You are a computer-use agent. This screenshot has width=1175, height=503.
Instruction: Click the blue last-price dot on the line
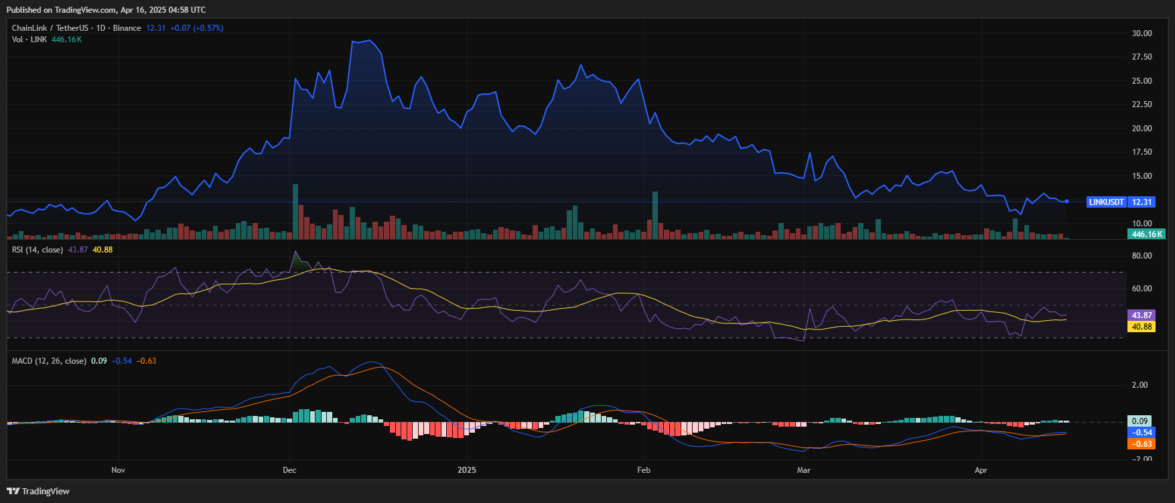(1066, 201)
